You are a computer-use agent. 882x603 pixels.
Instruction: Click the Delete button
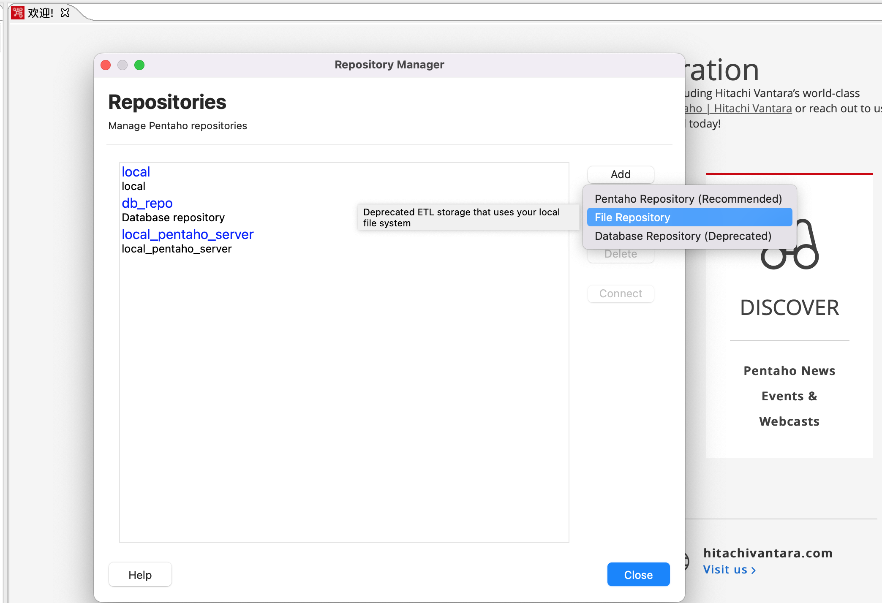click(x=620, y=255)
